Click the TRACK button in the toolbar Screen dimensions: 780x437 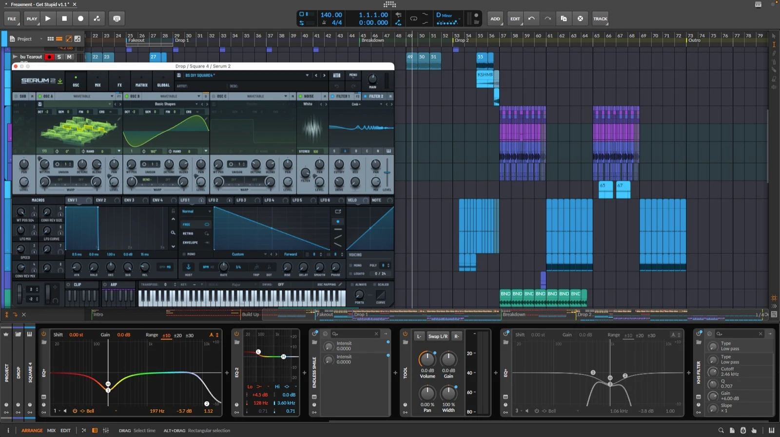click(x=600, y=19)
